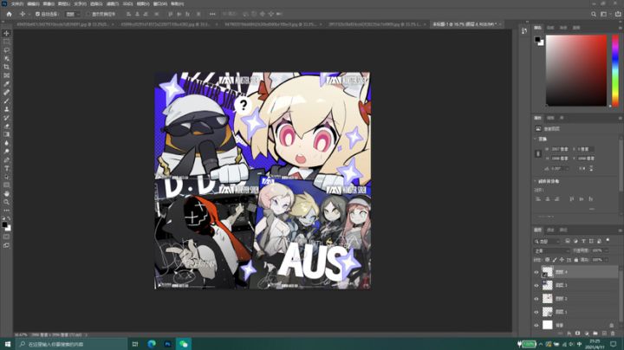This screenshot has height=350, width=624.
Task: Select the Clone Stamp tool
Action: (6, 109)
